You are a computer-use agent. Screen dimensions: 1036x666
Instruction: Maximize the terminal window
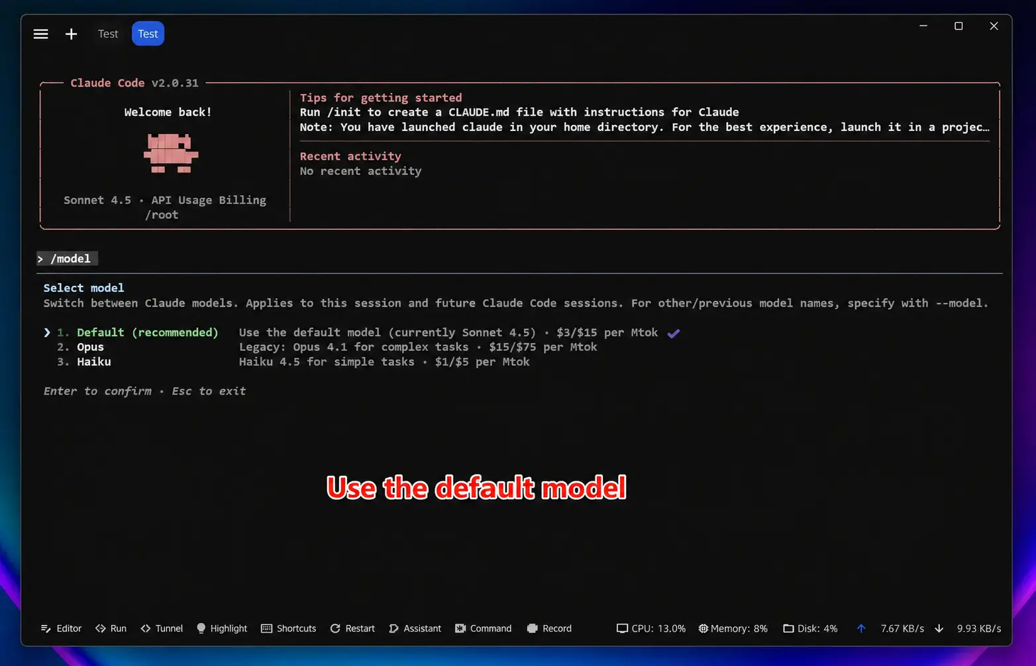[x=958, y=26]
